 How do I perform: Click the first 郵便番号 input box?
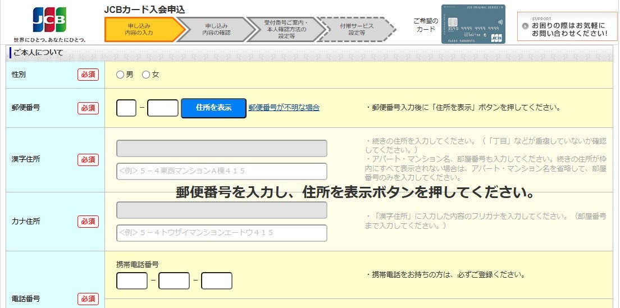[x=126, y=108]
